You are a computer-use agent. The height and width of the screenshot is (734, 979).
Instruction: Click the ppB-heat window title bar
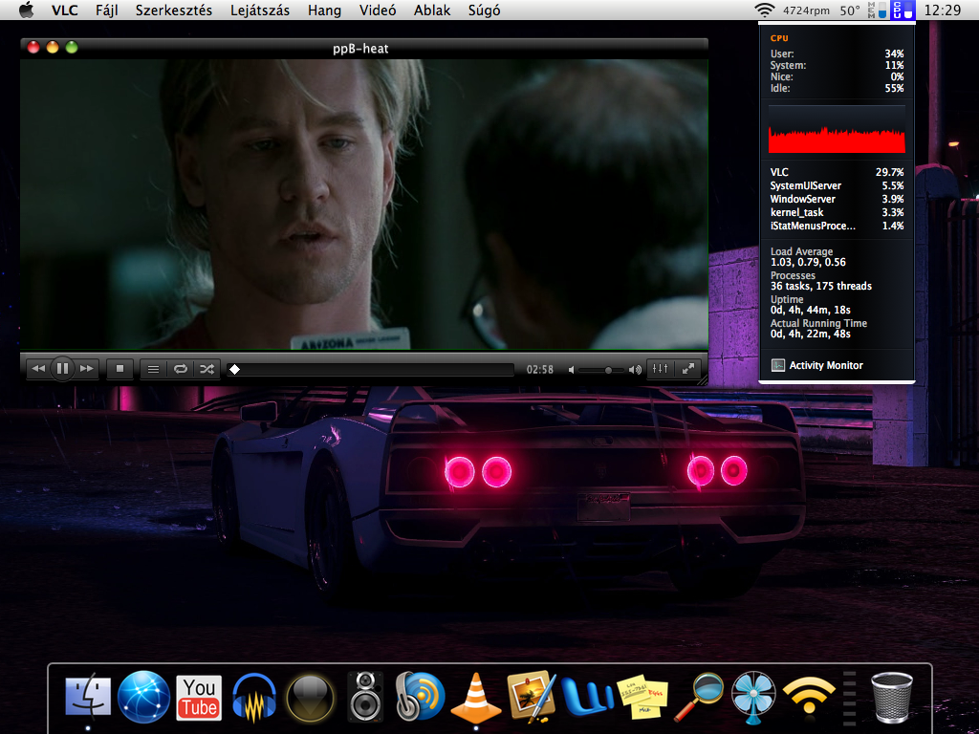coord(364,48)
